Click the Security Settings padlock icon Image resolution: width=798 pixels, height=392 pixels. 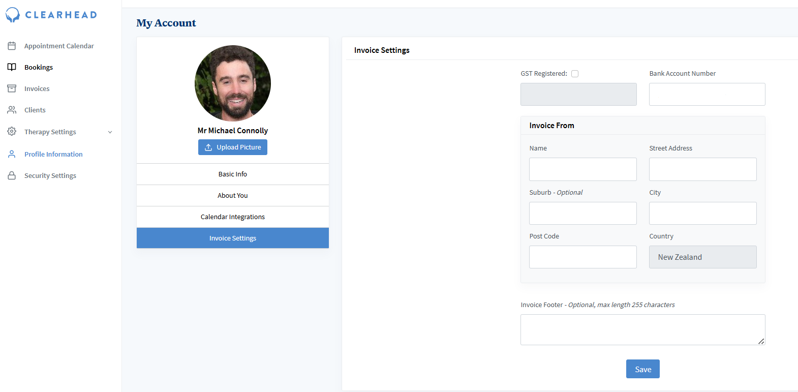click(12, 175)
